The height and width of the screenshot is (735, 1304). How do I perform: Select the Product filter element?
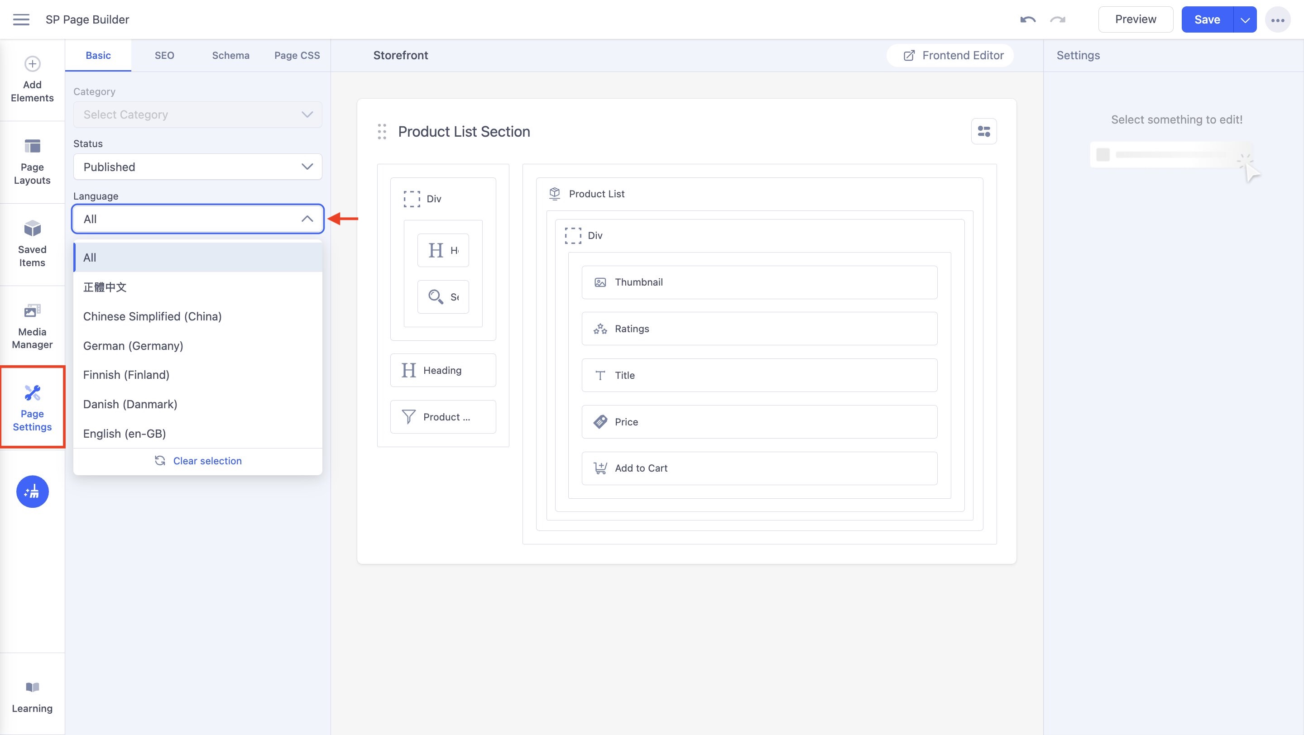coord(443,417)
